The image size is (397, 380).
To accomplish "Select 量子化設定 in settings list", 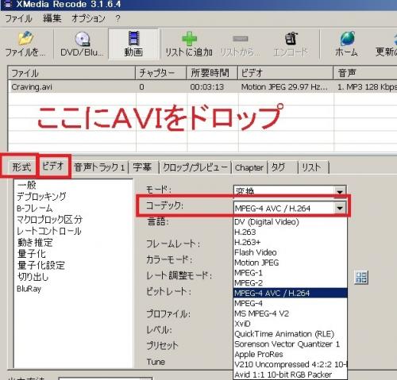I will tap(41, 265).
